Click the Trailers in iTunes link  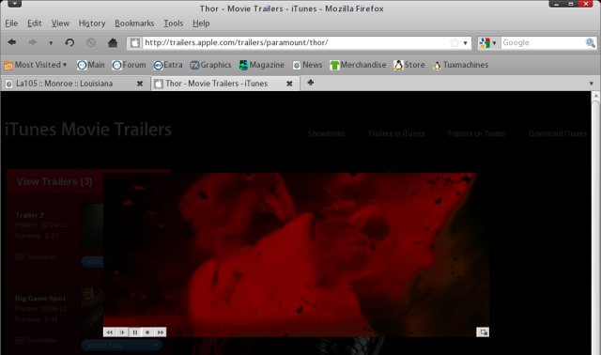pos(396,133)
